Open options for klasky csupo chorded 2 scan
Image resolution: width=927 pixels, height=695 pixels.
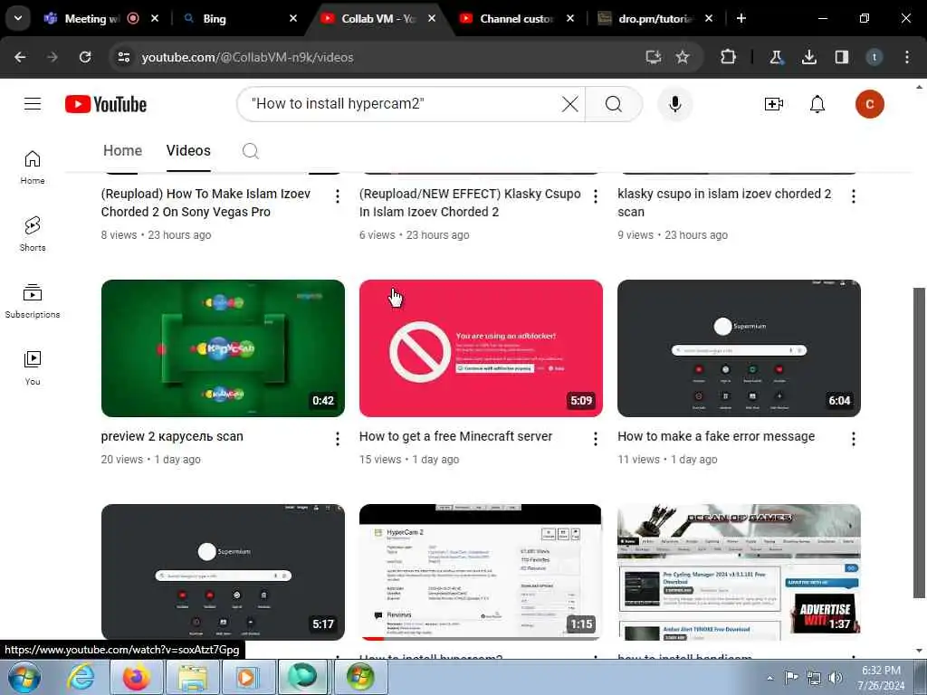[x=853, y=196]
